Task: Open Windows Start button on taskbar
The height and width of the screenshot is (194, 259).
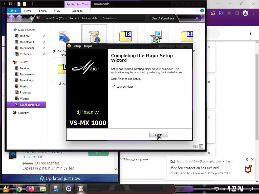Action: coord(6,189)
